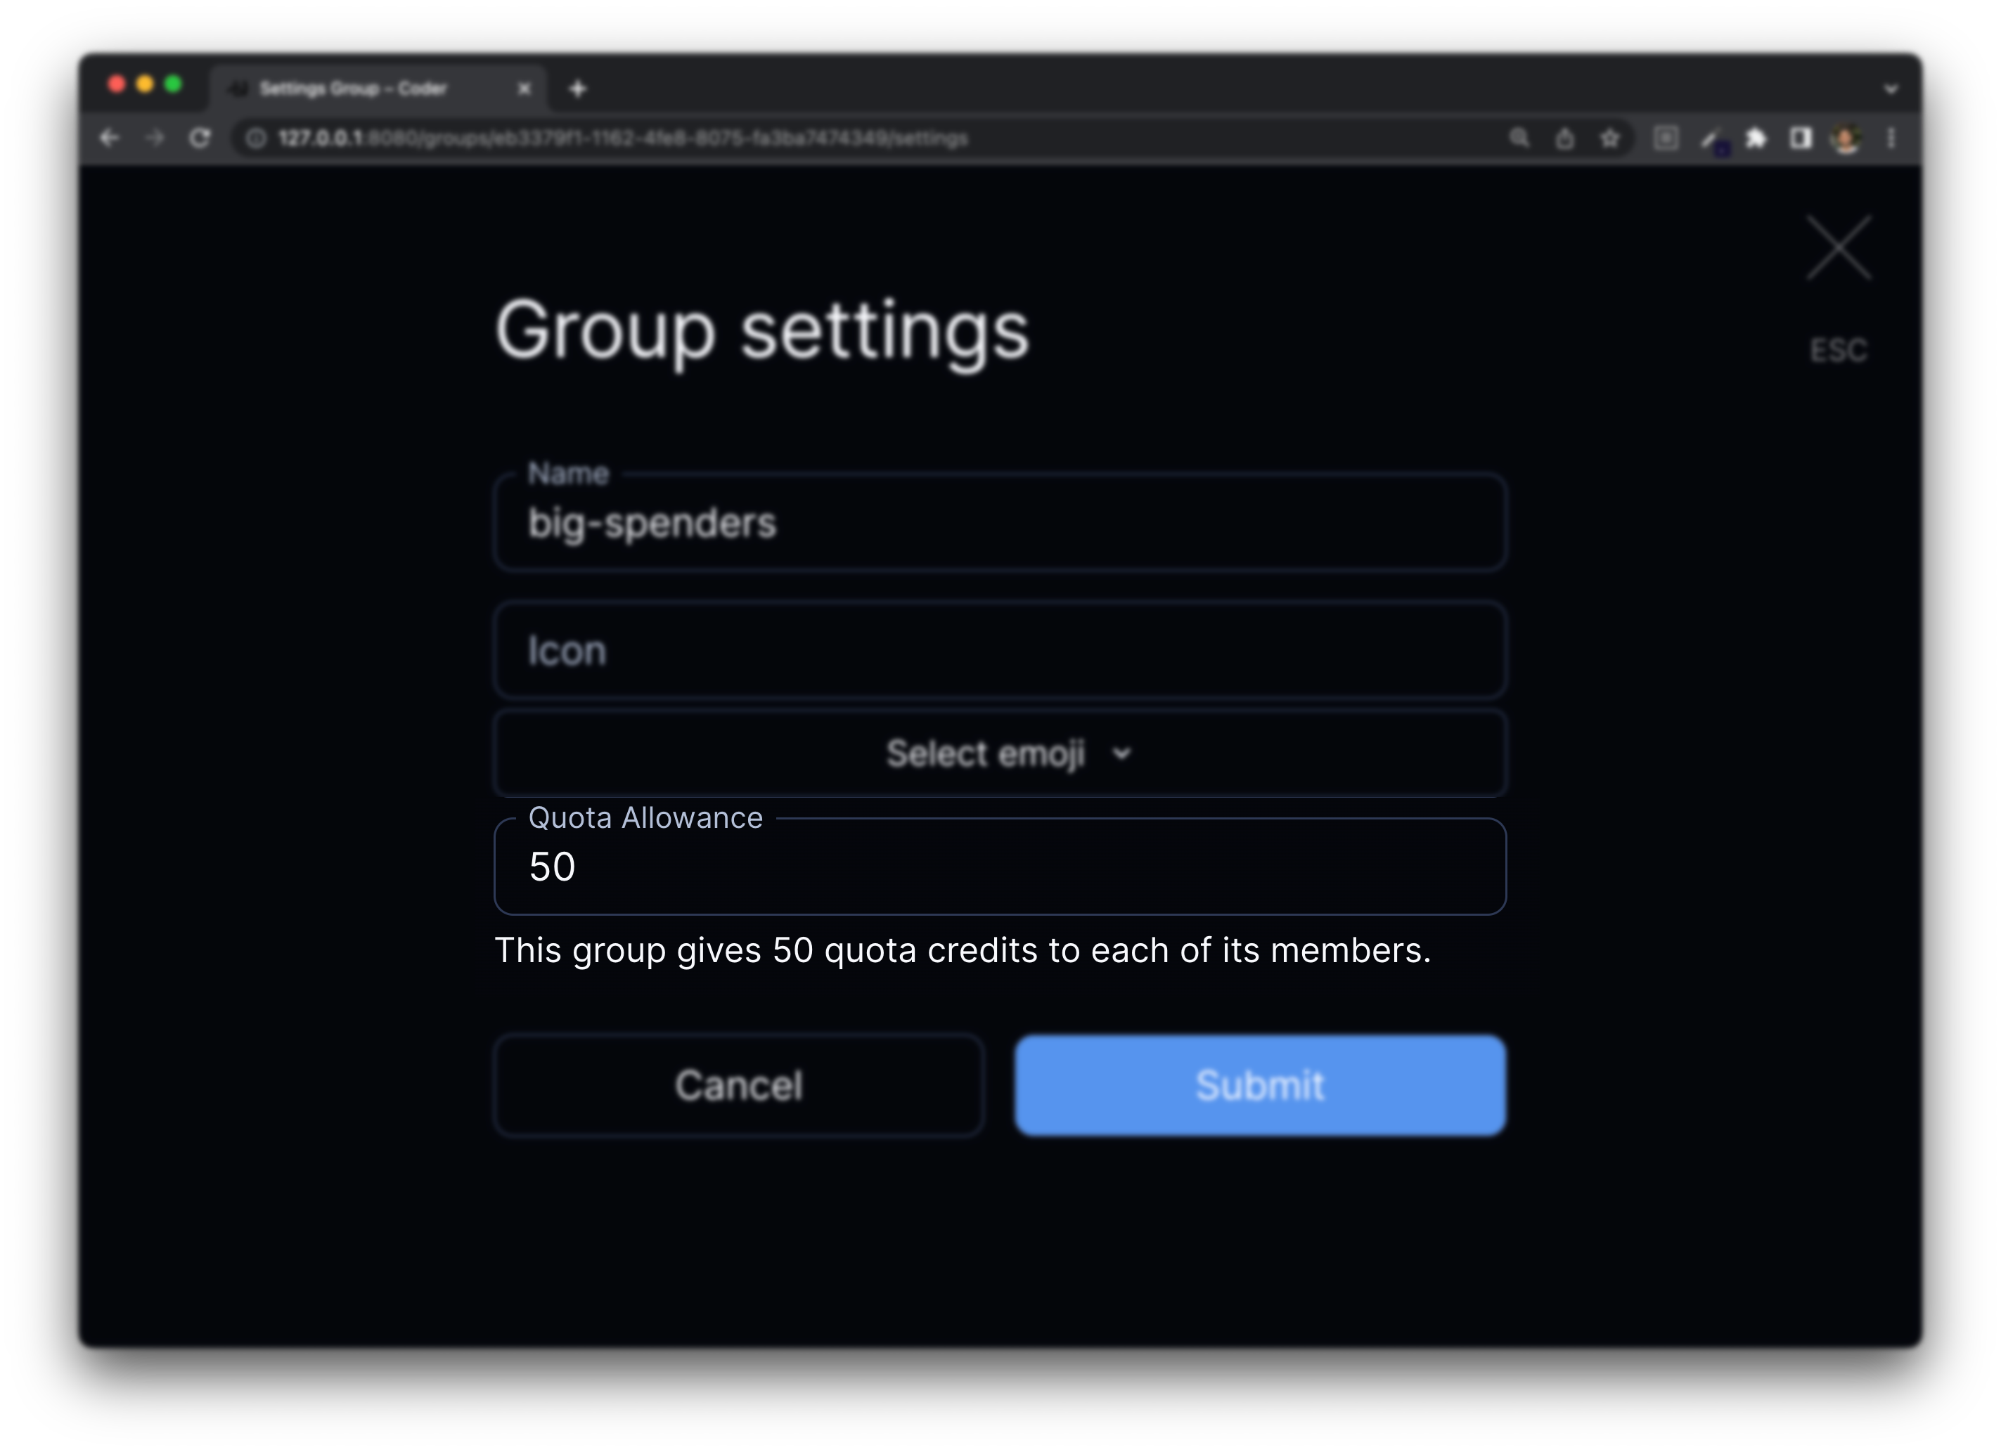The image size is (2001, 1452).
Task: Click the X icon to close settings
Action: pos(1838,248)
